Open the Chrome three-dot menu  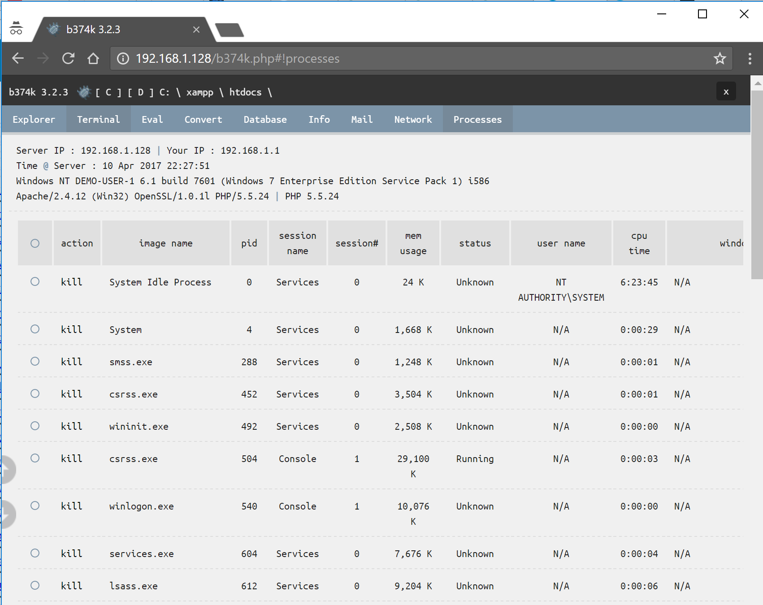point(750,58)
